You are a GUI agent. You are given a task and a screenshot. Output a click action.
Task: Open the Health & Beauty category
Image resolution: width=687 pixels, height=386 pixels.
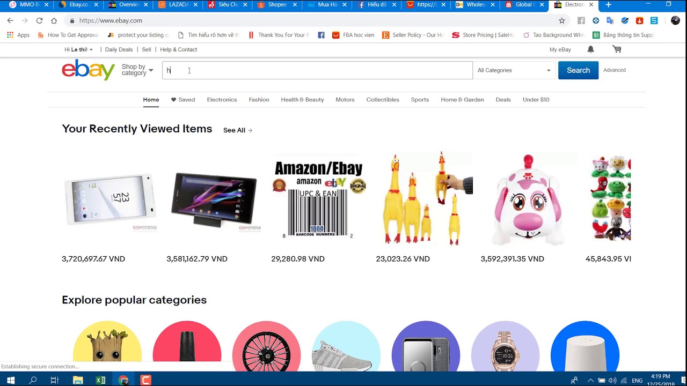click(302, 100)
